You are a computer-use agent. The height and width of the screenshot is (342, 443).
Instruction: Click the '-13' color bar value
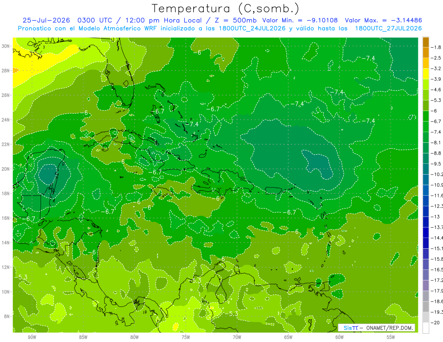(x=436, y=217)
